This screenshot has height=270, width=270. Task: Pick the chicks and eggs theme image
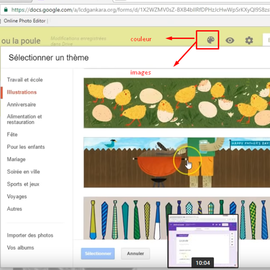click(177, 103)
